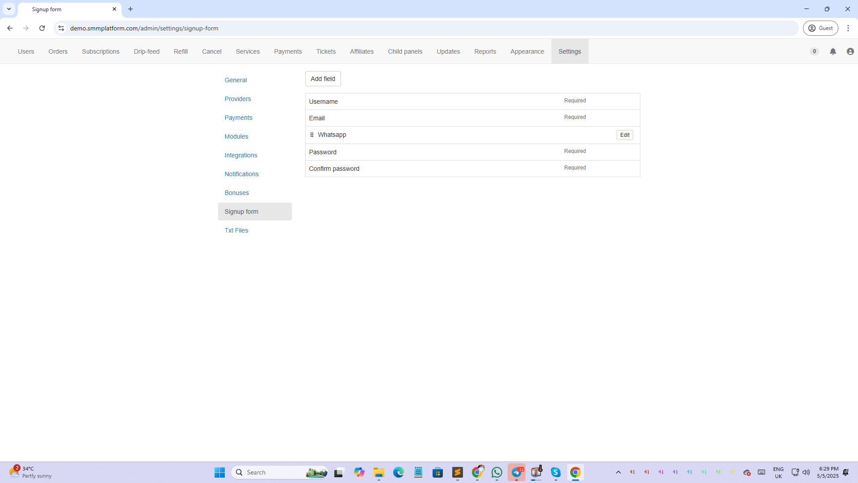Open the admin account profile icon
The height and width of the screenshot is (483, 858).
point(850,51)
